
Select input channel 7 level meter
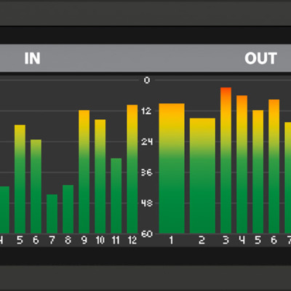click(x=52, y=214)
